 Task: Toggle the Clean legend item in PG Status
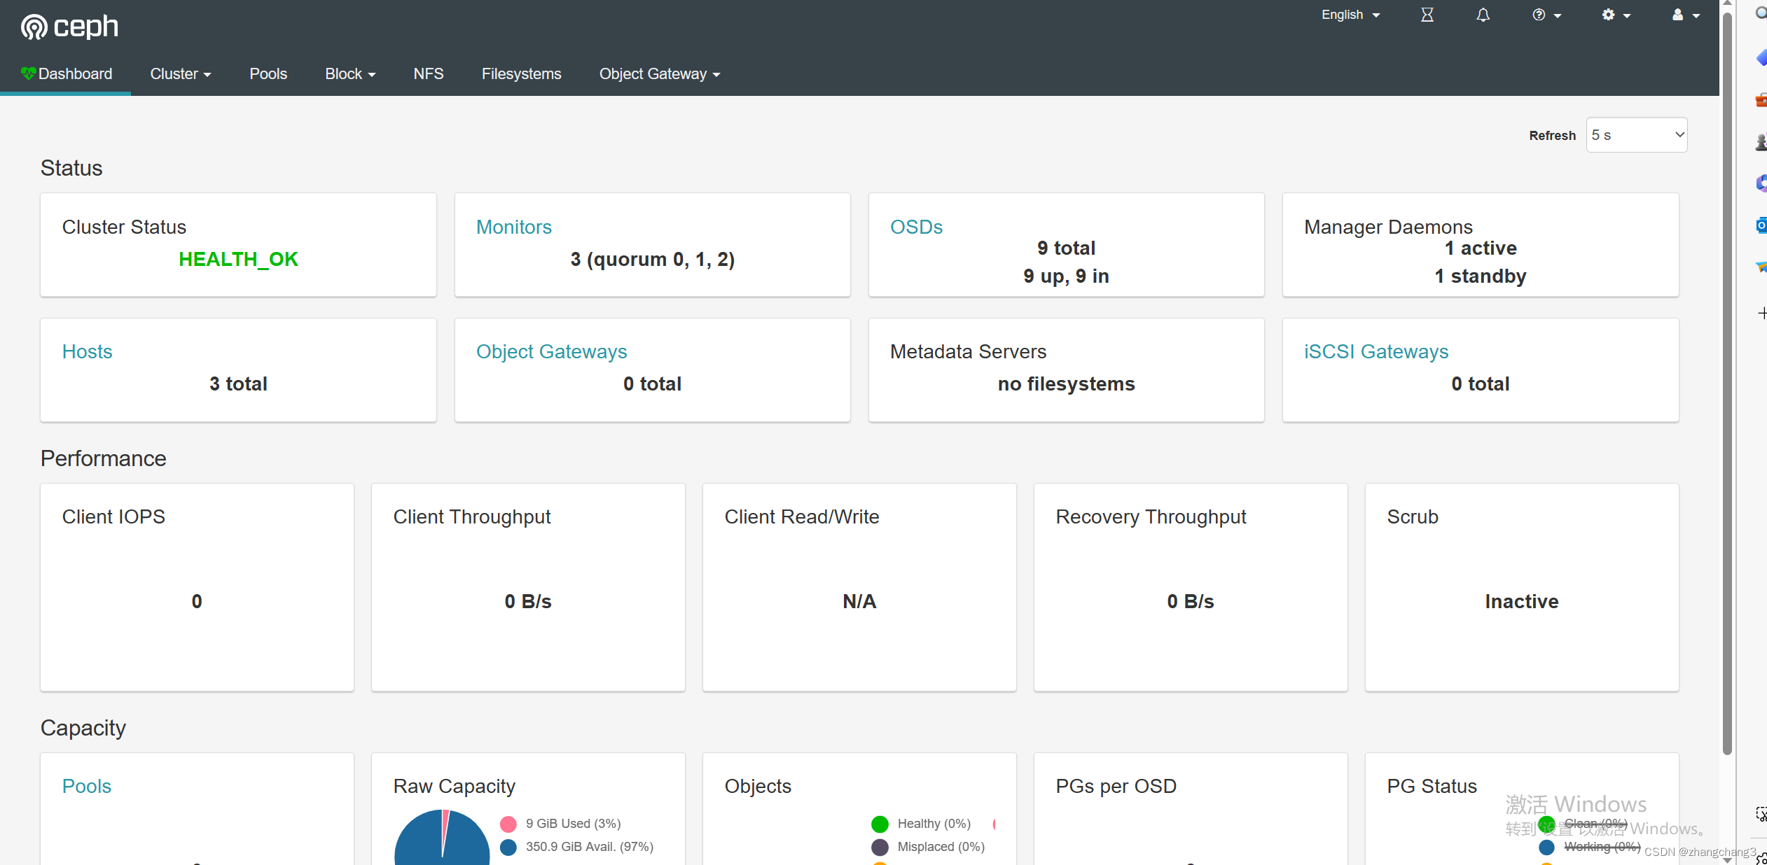(1585, 823)
